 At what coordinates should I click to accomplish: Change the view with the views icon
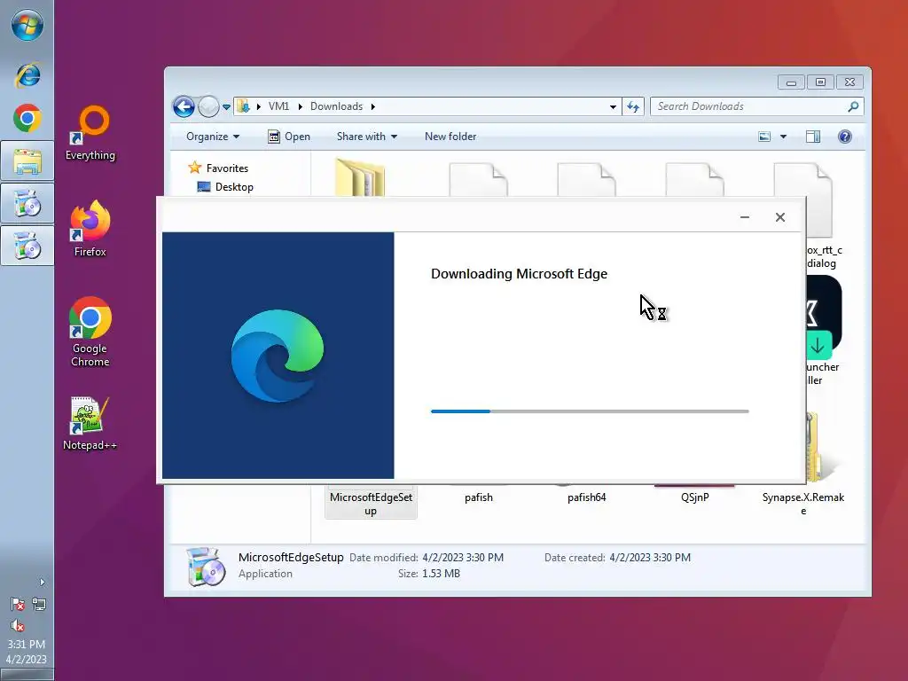764,137
